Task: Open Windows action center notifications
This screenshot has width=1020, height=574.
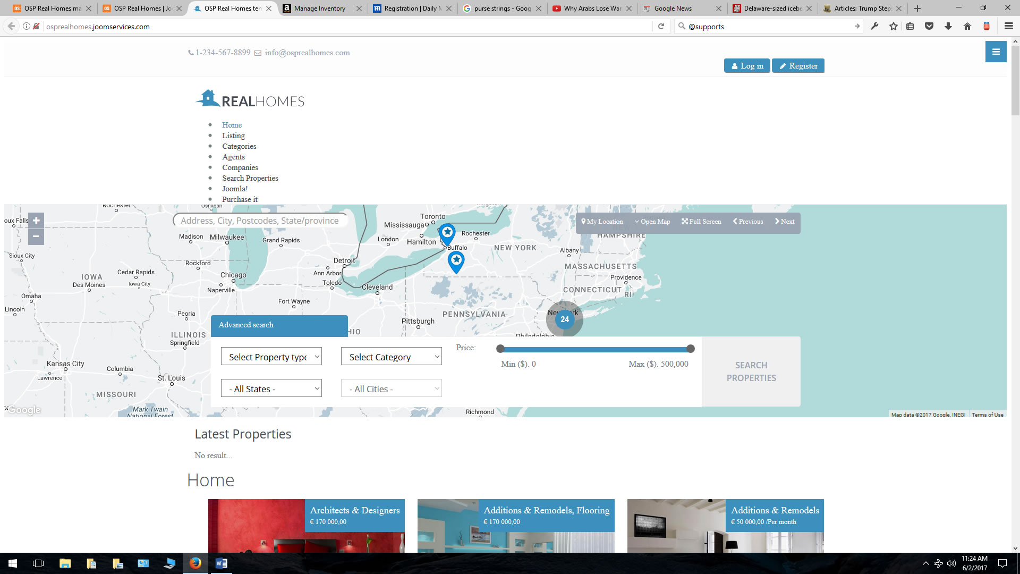Action: pyautogui.click(x=1002, y=563)
